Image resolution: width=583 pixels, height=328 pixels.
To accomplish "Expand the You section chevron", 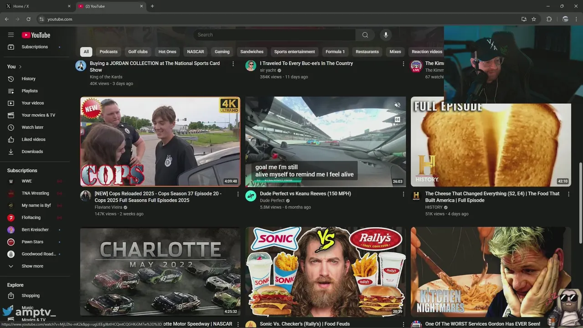I will pos(20,67).
